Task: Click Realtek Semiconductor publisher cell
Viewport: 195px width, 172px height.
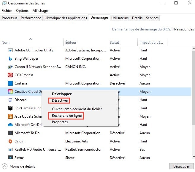Action: click(x=83, y=150)
